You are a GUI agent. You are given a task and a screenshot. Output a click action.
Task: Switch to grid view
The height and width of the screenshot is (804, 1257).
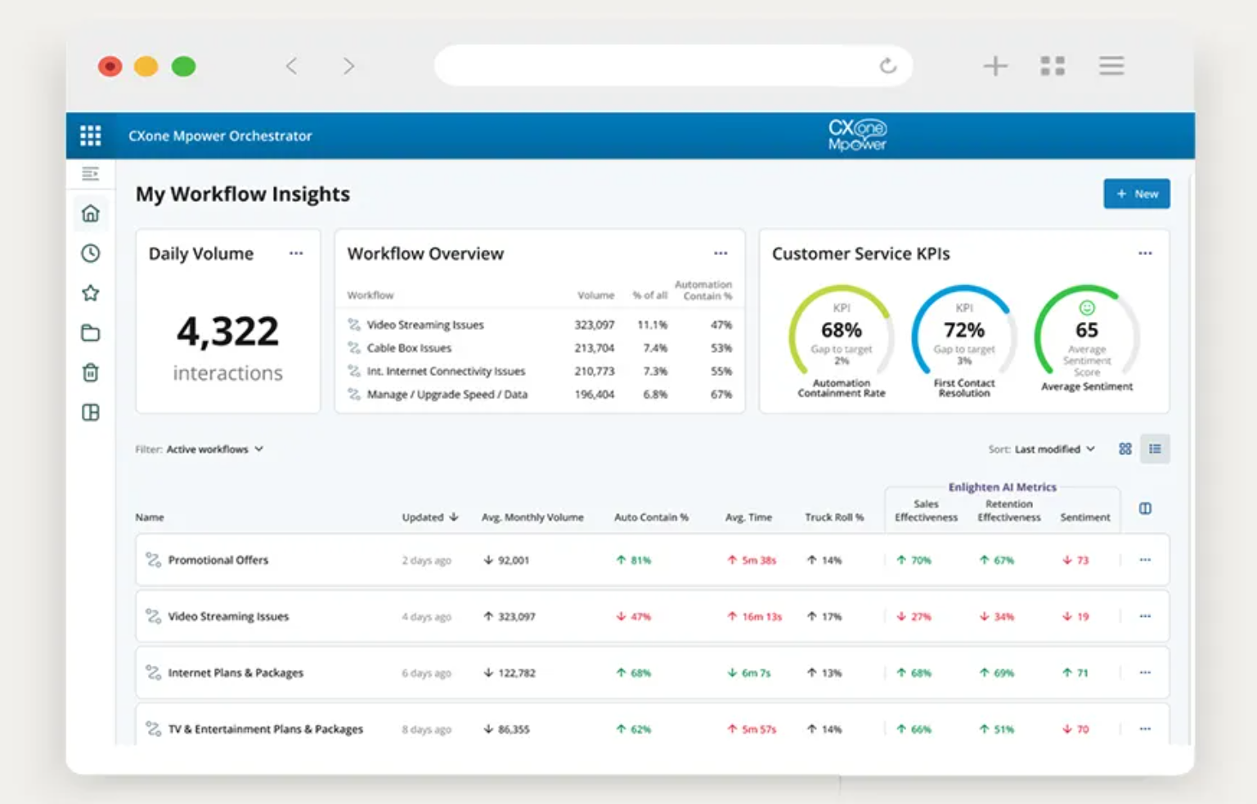pyautogui.click(x=1125, y=449)
